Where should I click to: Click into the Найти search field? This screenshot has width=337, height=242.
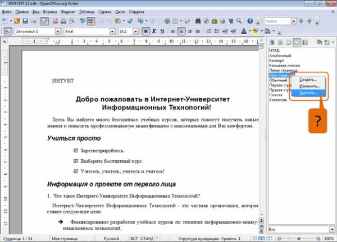click(x=277, y=21)
